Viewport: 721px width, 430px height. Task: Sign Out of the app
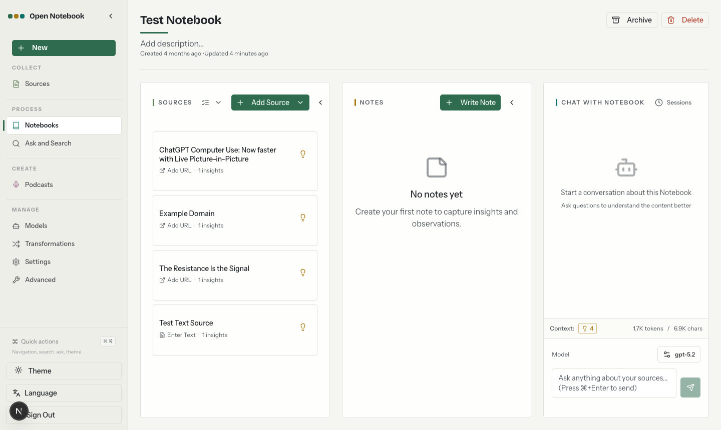(64, 415)
